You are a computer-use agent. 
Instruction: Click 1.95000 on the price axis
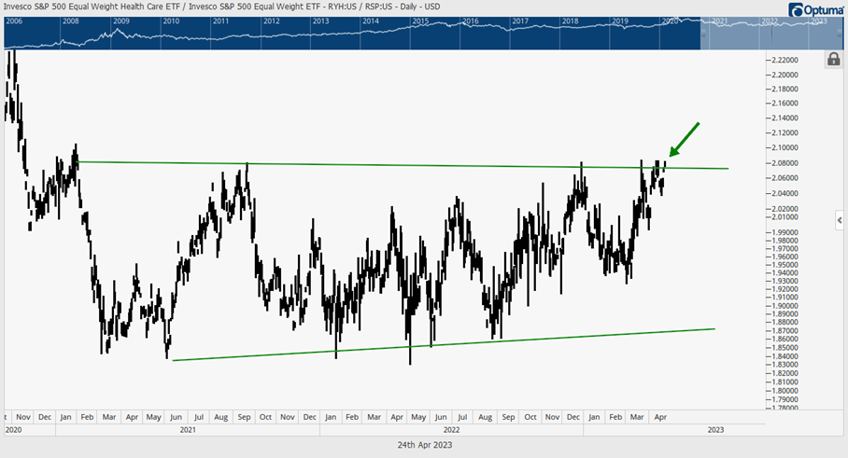coord(784,265)
